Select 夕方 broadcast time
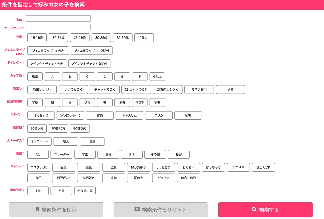324x219 pixels. [87, 102]
